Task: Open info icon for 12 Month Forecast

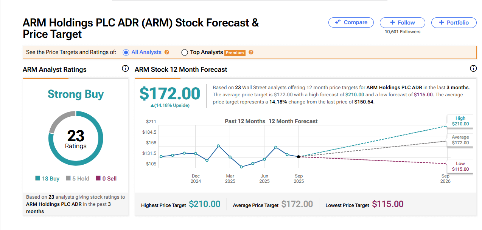Action: 473,69
